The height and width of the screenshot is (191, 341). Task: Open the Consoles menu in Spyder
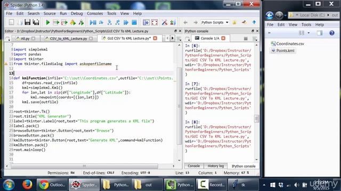pos(95,13)
